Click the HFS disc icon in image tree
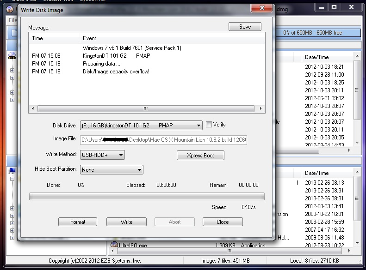The height and width of the screenshot is (270, 366). click(12, 56)
